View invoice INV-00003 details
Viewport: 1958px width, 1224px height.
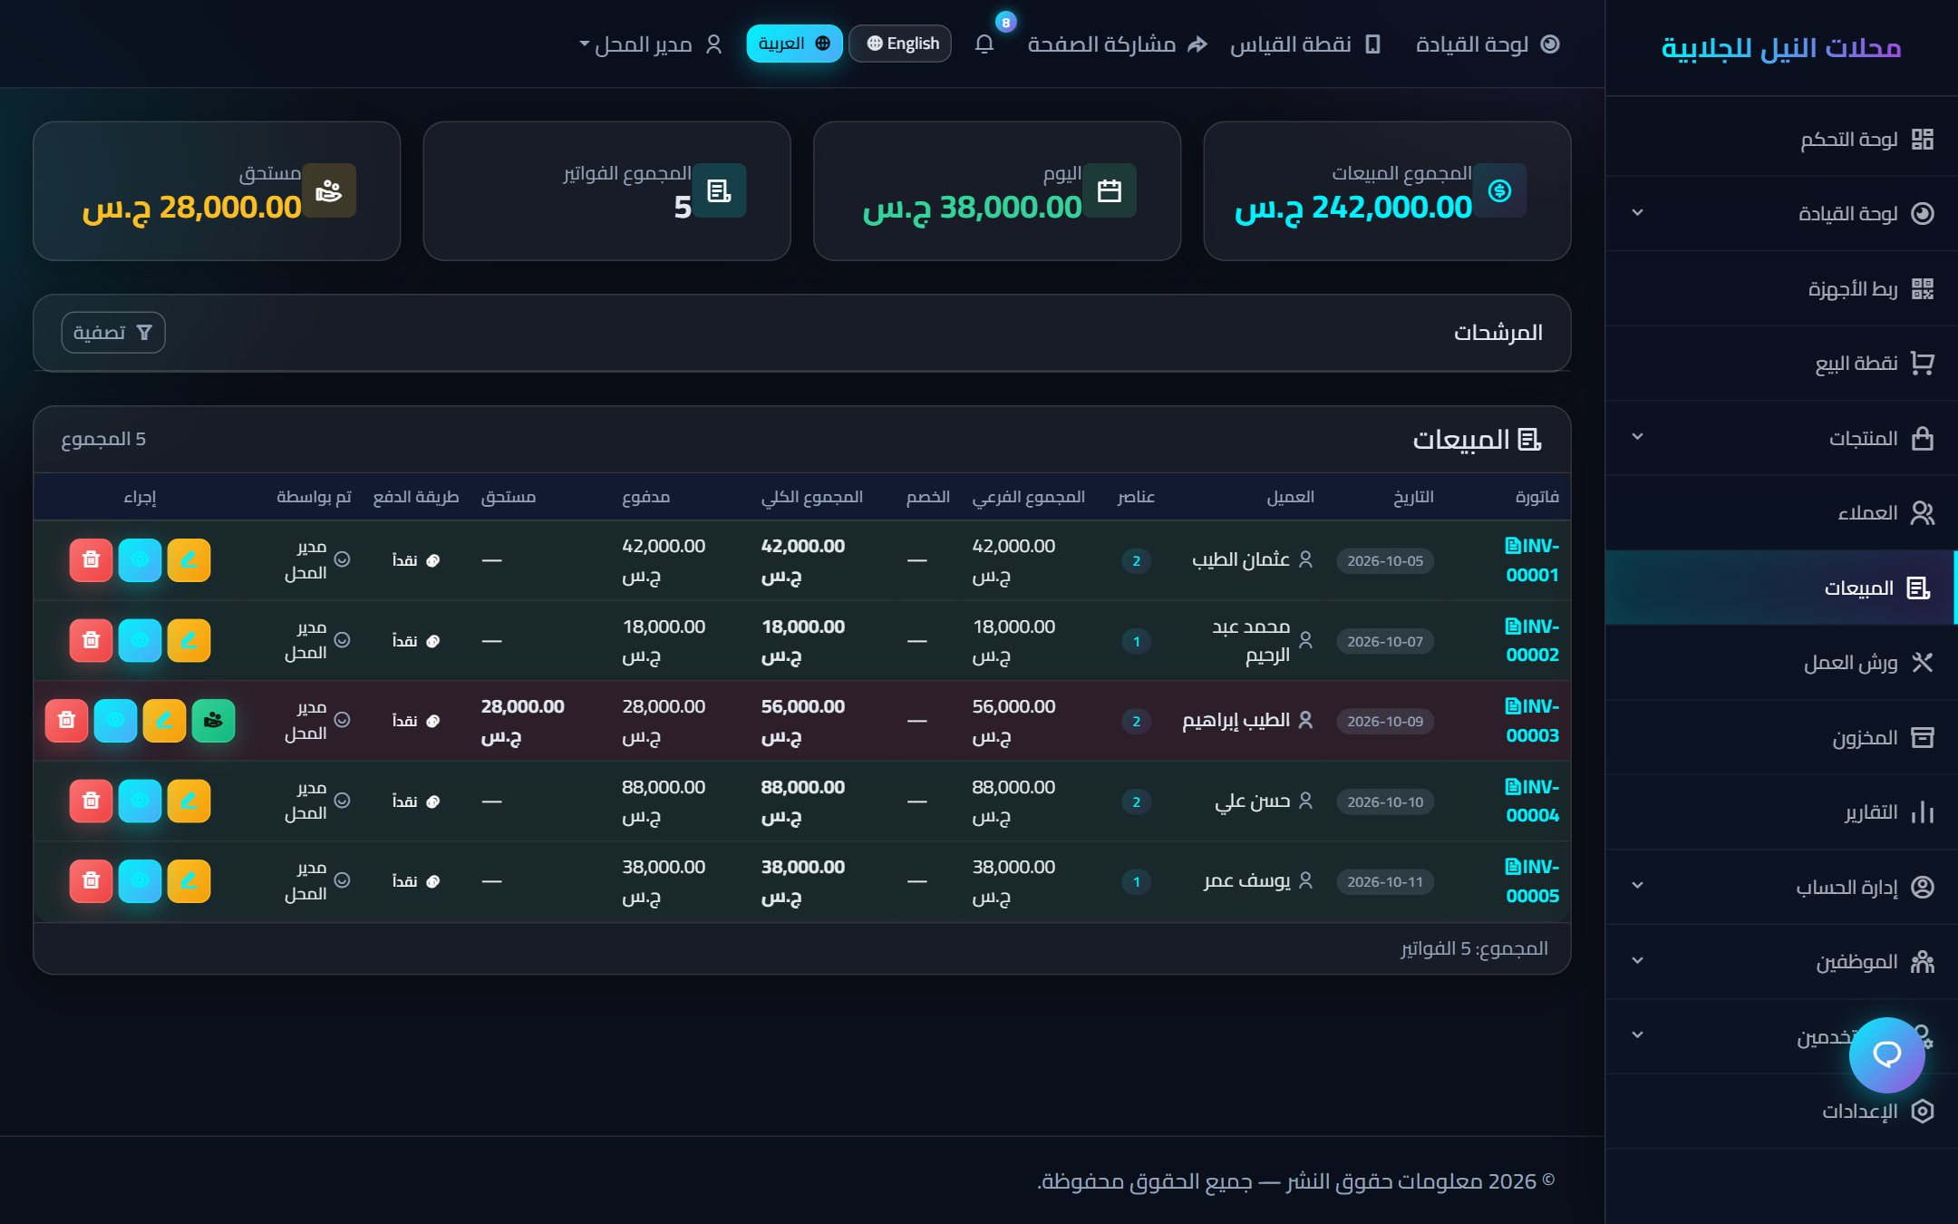click(115, 721)
